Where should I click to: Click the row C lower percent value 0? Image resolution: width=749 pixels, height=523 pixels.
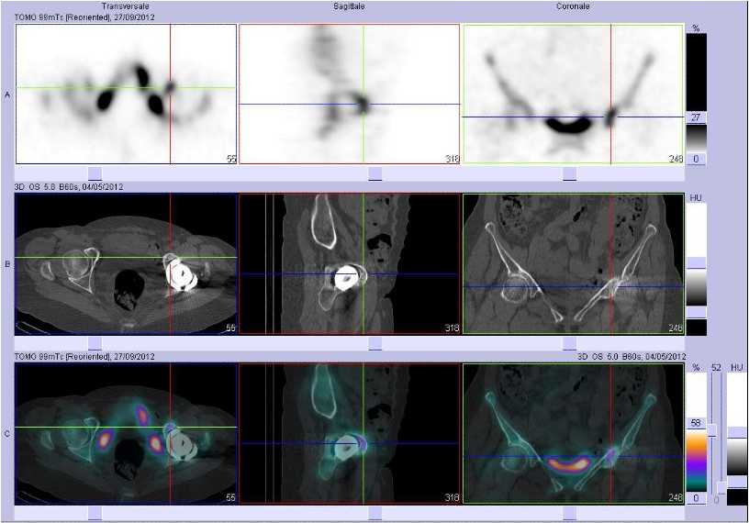(696, 498)
